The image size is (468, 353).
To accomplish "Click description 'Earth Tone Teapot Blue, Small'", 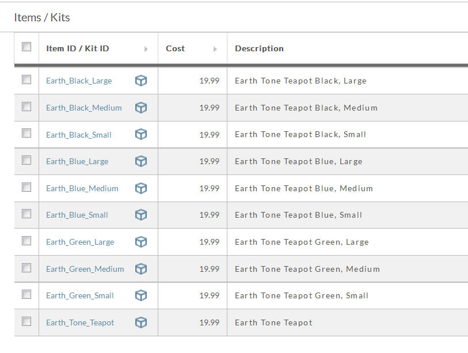I will pos(298,215).
